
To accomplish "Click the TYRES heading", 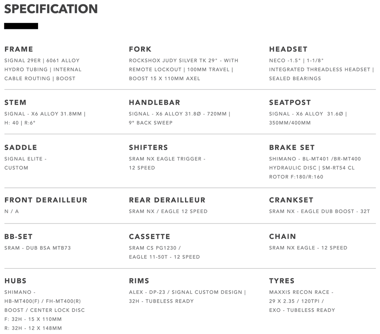I will click(x=281, y=281).
